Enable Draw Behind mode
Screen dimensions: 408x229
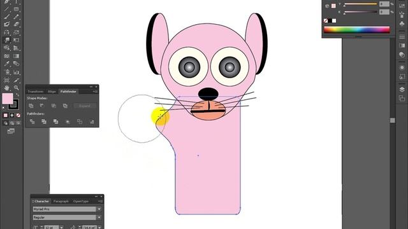click(11, 123)
